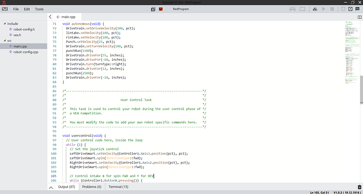363x194 pixels.
Task: Click the vertical editor scrollbar thumb
Action: coord(361,90)
